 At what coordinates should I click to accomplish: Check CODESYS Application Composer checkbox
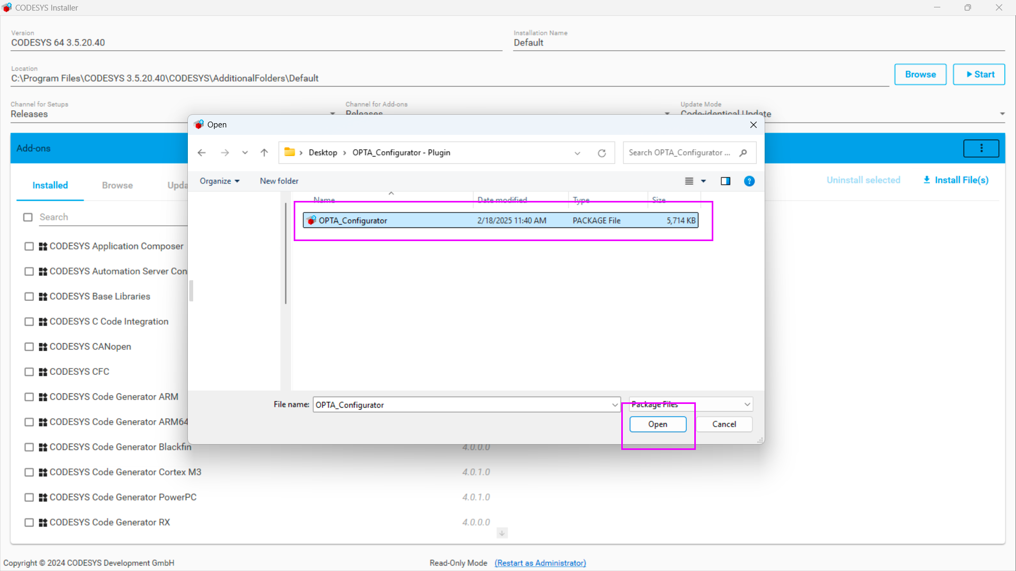(x=29, y=246)
